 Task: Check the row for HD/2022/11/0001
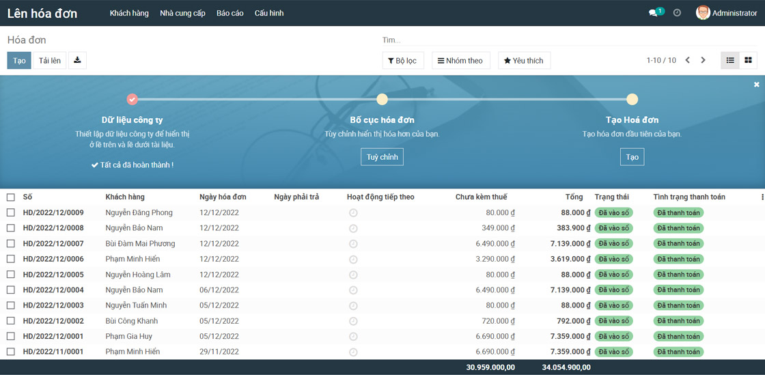click(x=10, y=352)
